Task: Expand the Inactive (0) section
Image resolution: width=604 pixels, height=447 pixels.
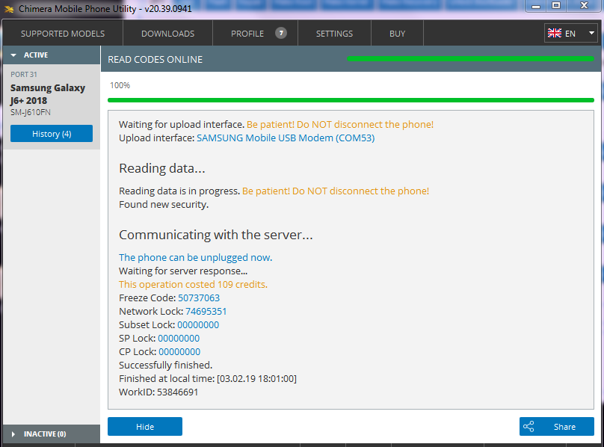Action: point(52,434)
